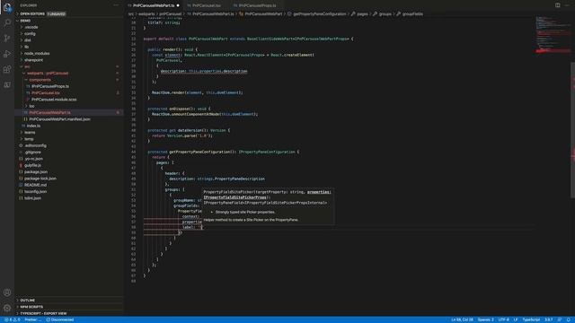Click the Disconnected status indicator
This screenshot has width=575, height=323.
(x=60, y=319)
